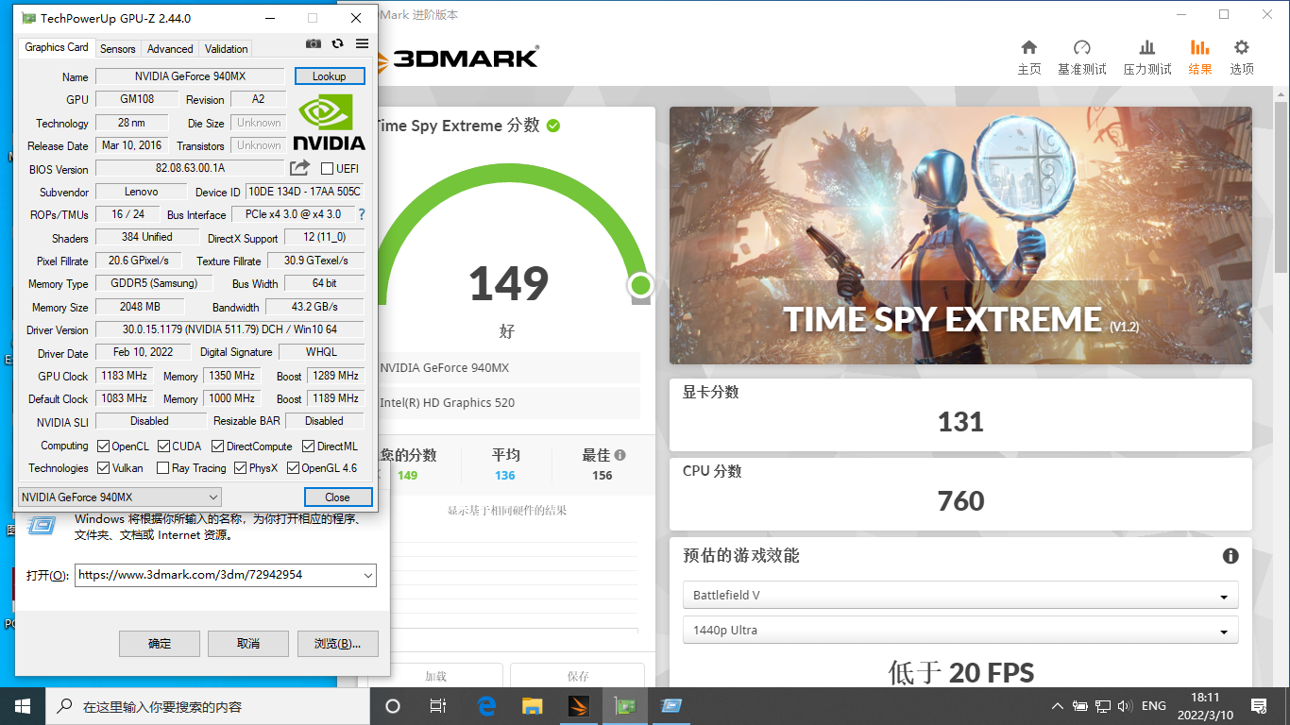Click the Lookup button
The height and width of the screenshot is (725, 1290).
coord(330,76)
